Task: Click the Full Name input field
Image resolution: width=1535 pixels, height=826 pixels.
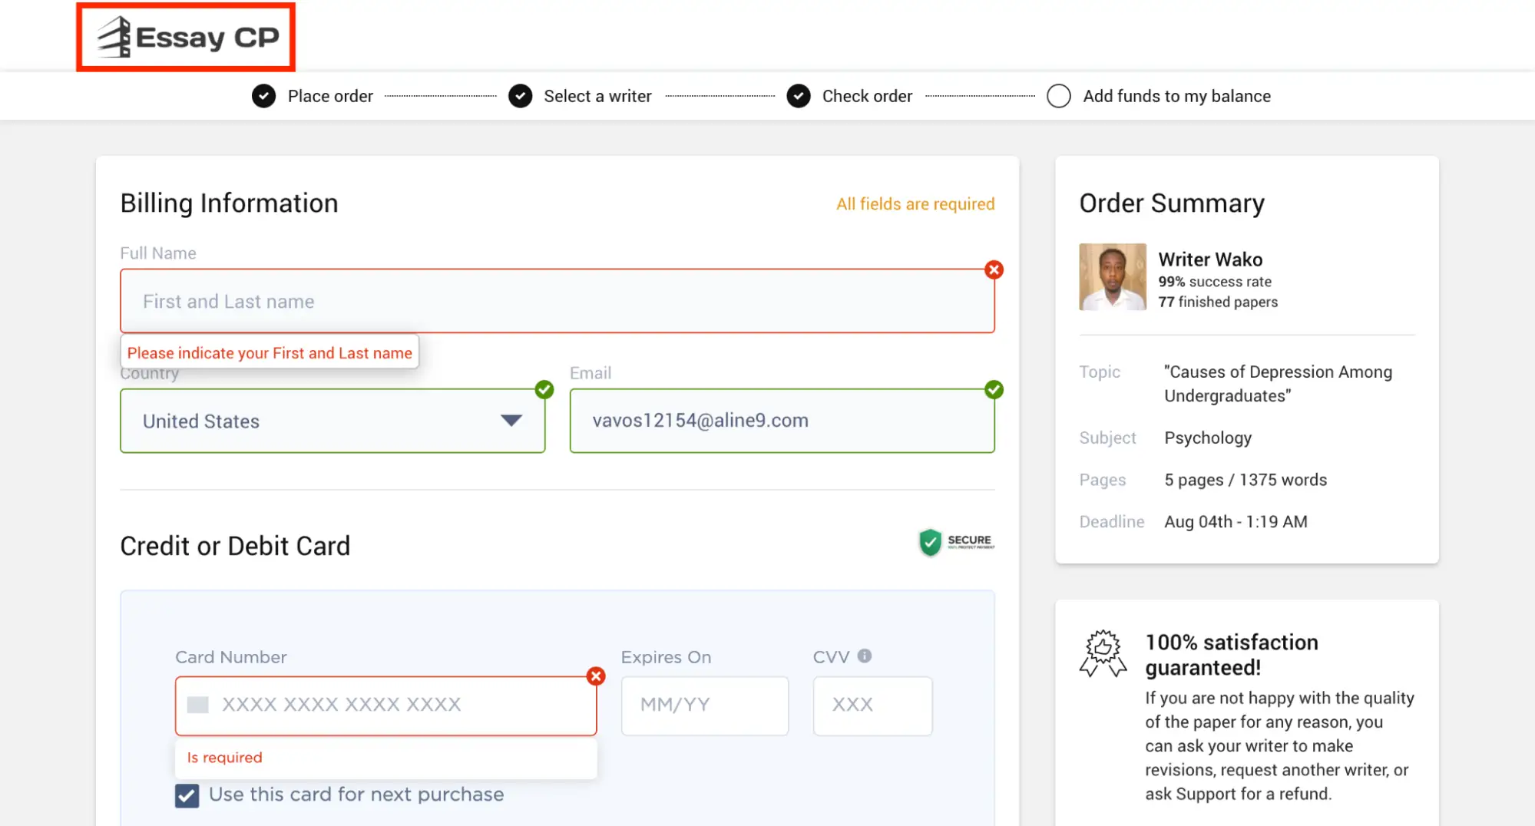Action: [x=557, y=301]
